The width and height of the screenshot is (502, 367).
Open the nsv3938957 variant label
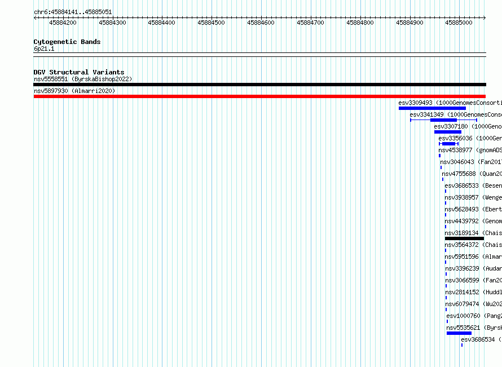pos(473,197)
